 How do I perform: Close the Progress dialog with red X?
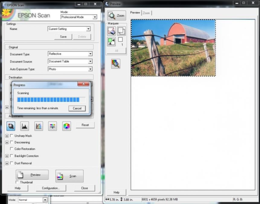(83, 84)
